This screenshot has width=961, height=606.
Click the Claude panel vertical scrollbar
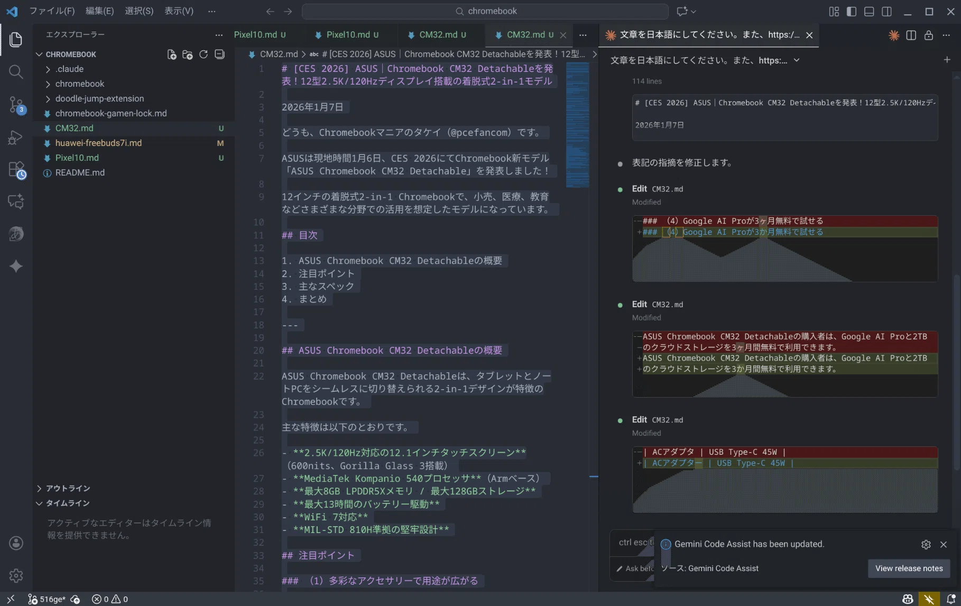957,373
